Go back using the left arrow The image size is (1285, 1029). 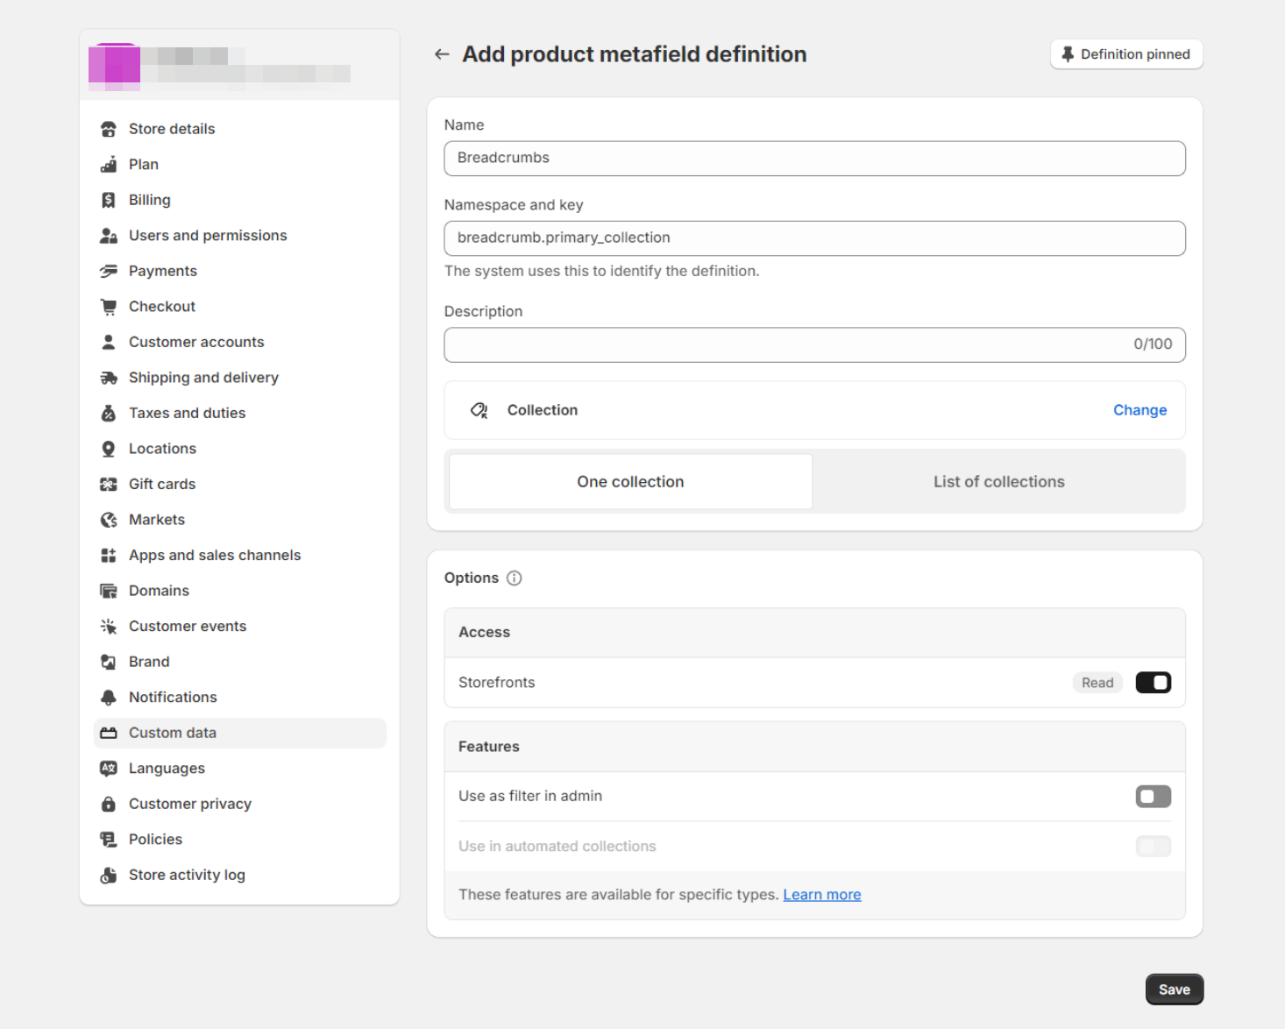point(442,54)
